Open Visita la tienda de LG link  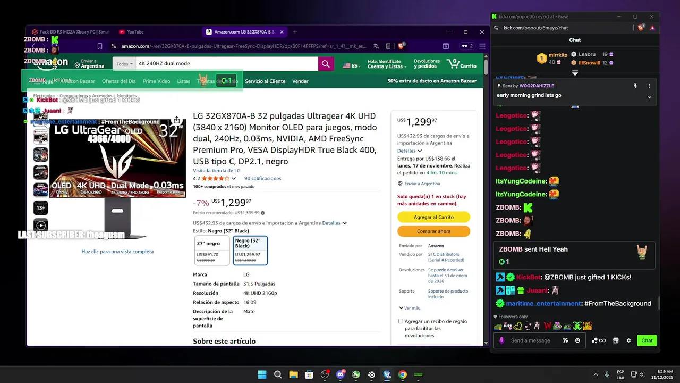tap(216, 170)
